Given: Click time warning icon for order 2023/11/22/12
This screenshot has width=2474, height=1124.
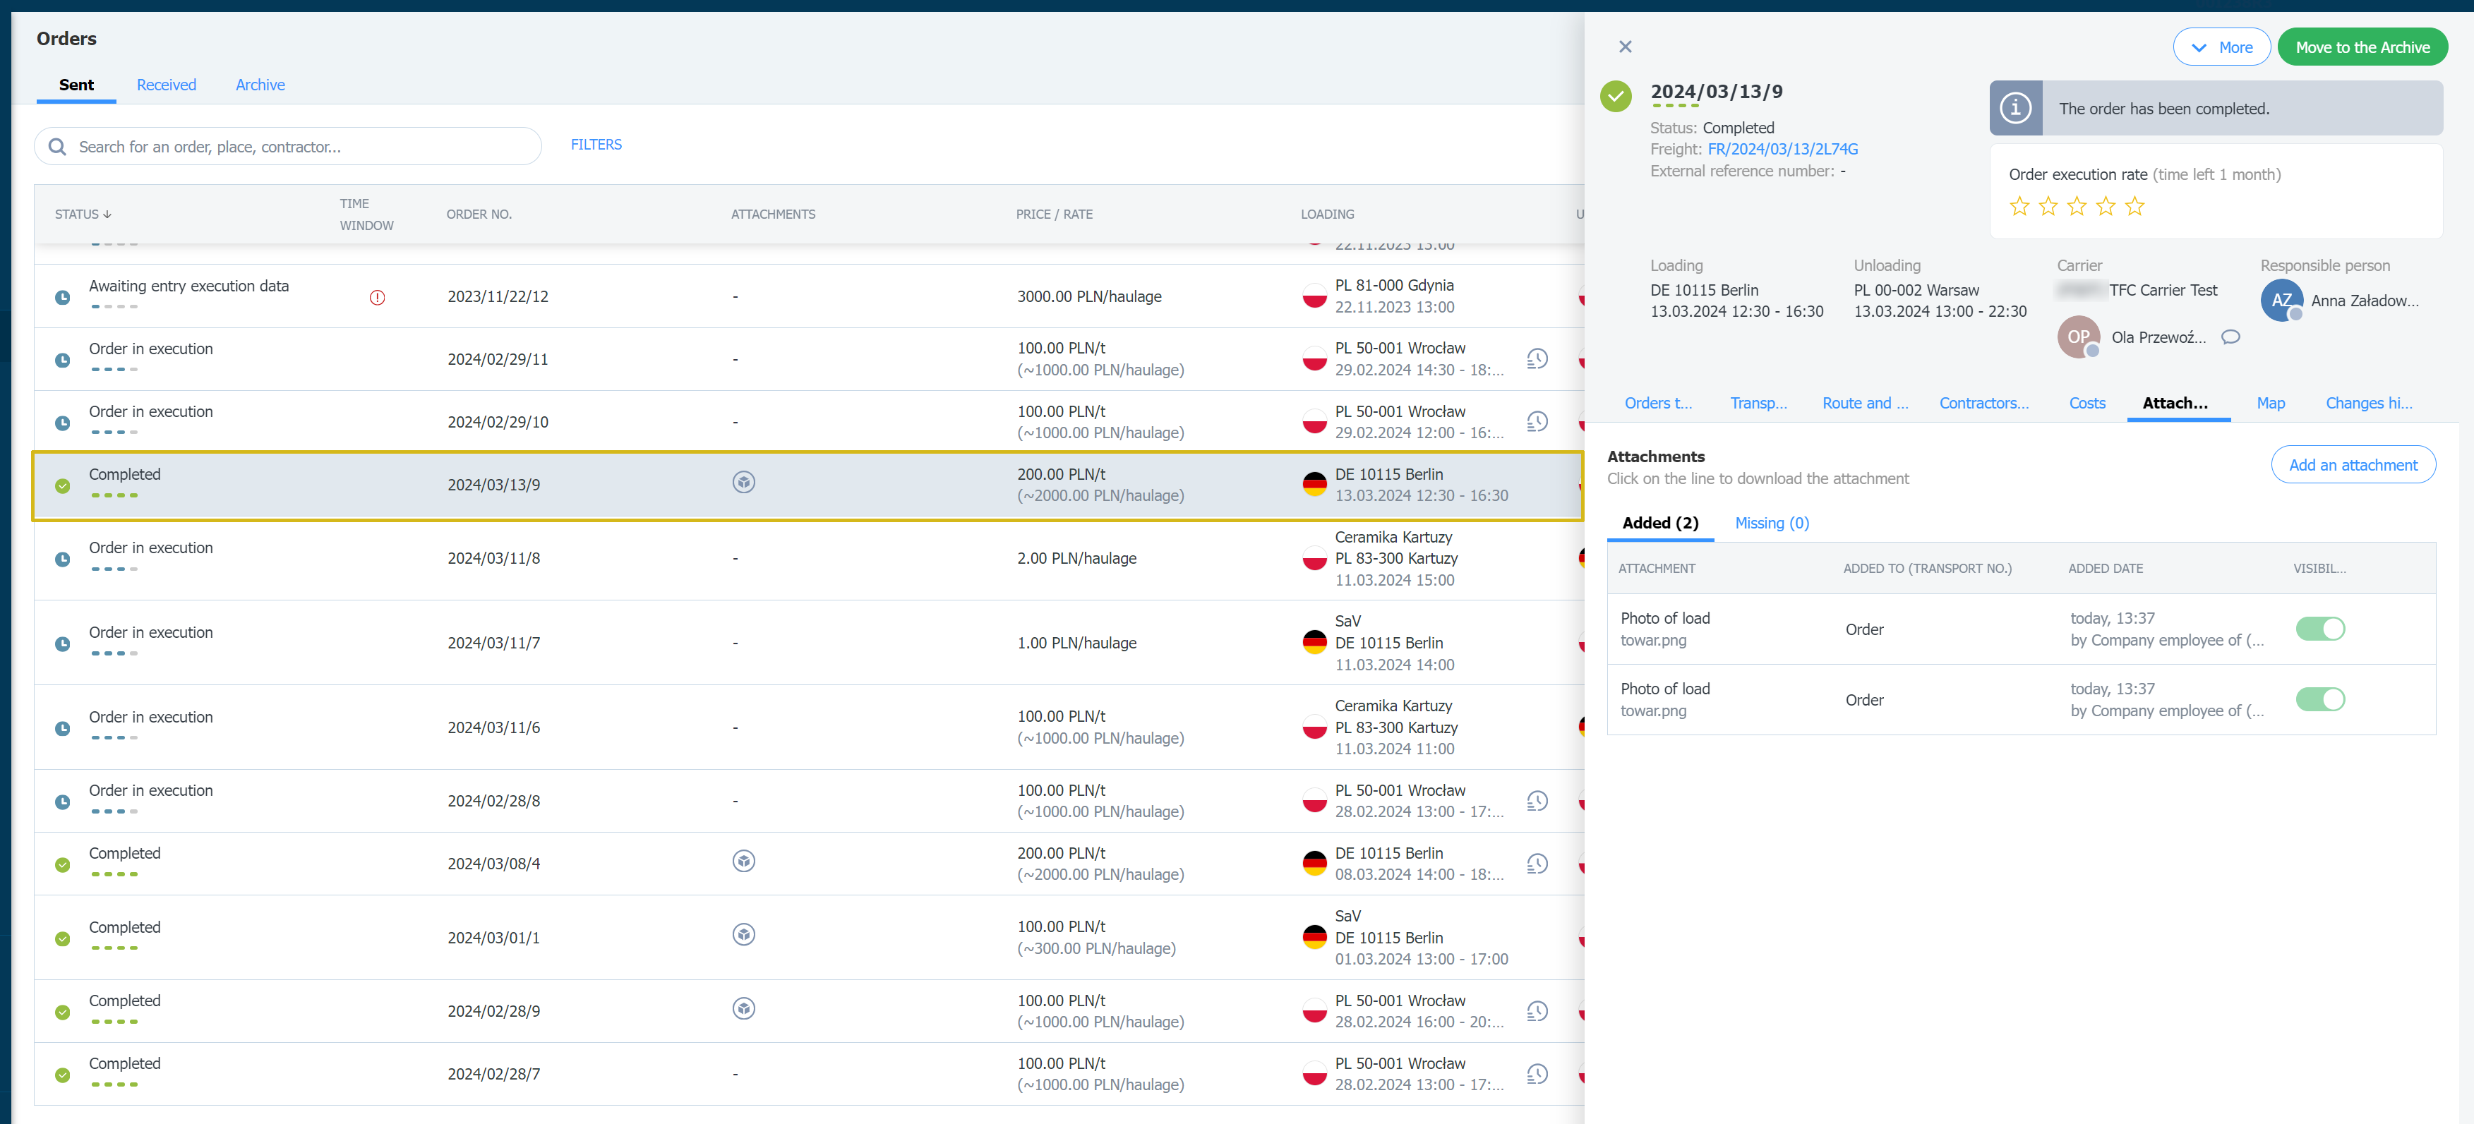Looking at the screenshot, I should point(378,298).
